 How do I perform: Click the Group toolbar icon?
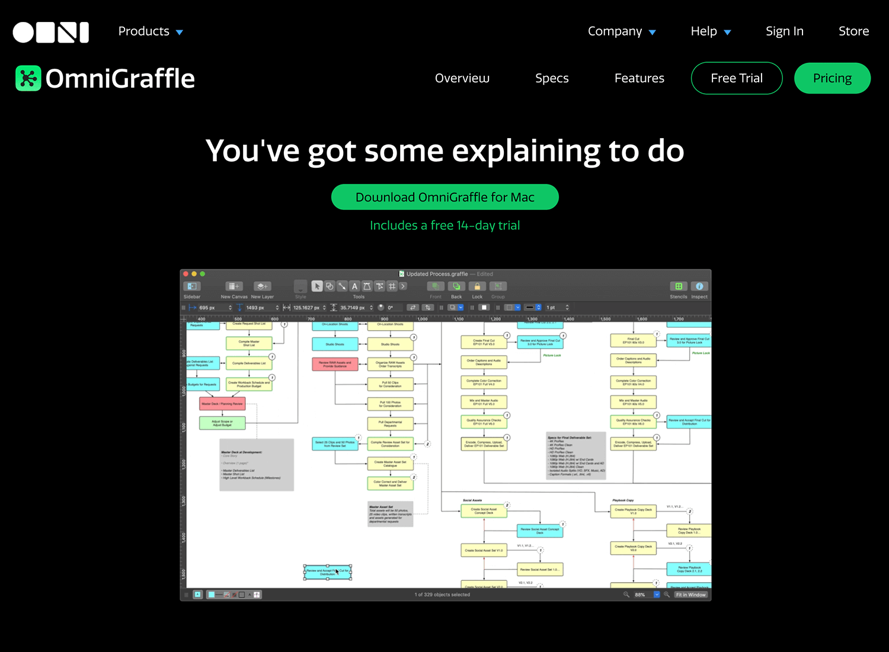tap(498, 286)
